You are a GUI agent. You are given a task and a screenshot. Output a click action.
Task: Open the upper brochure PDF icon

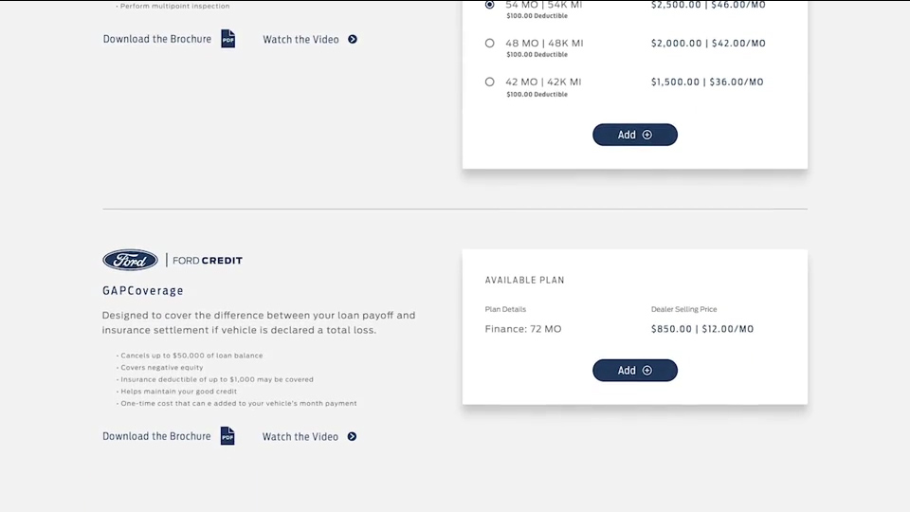coord(228,39)
